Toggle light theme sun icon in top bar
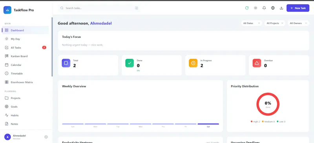 pos(256,8)
